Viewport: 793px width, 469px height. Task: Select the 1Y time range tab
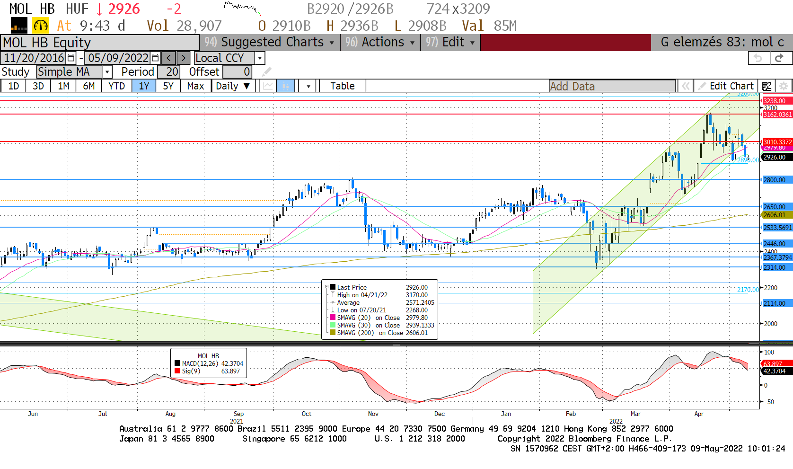coord(144,86)
